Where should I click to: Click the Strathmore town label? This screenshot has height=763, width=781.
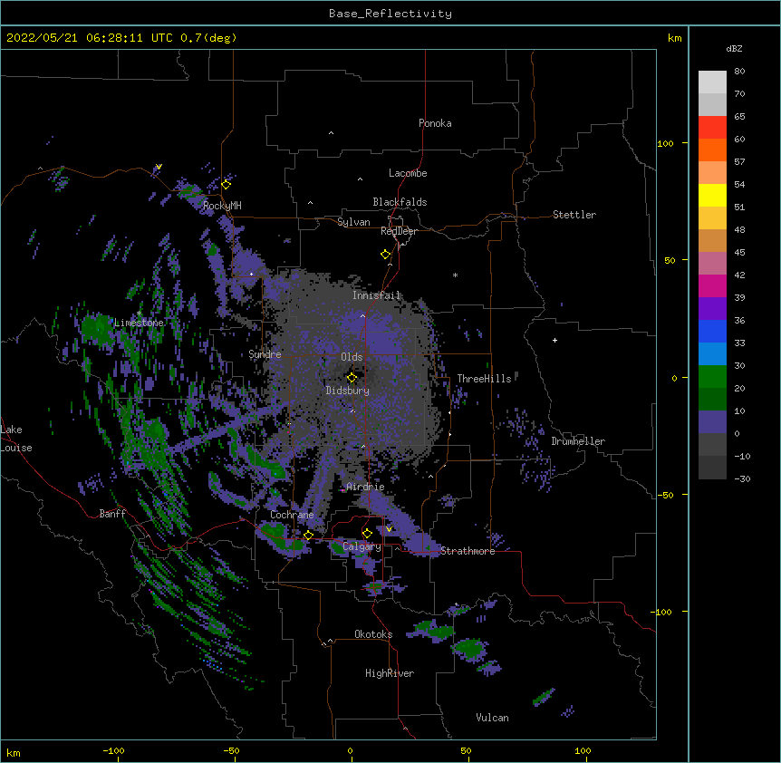click(468, 551)
